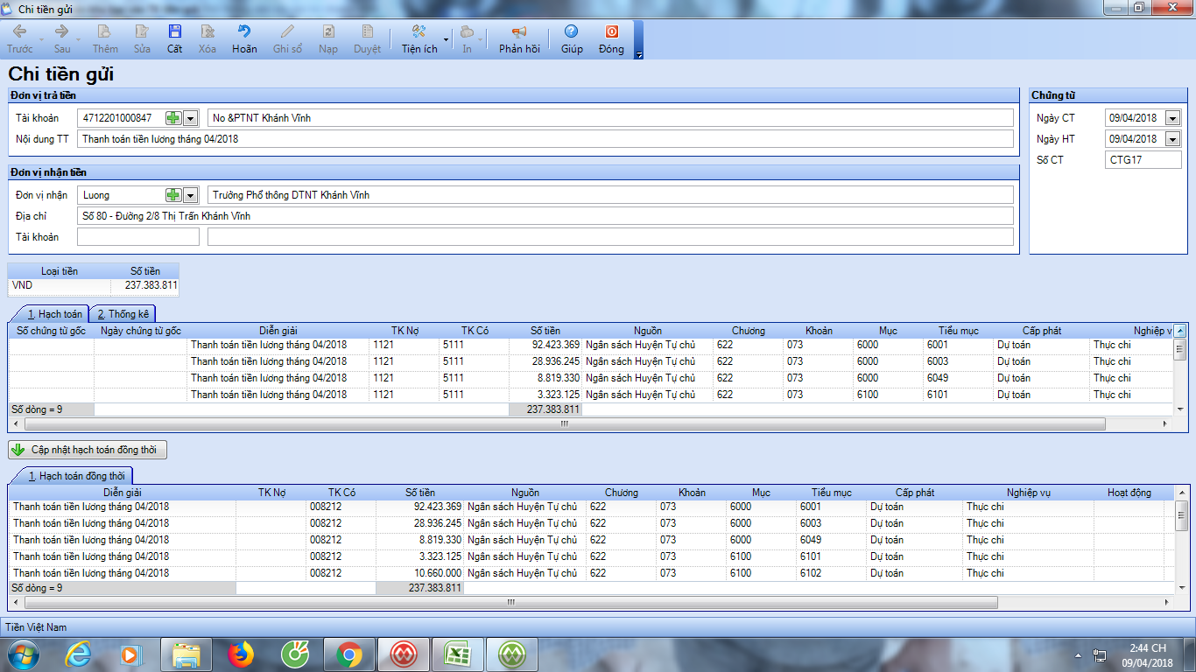Open the Ngày CT date dropdown

(x=1173, y=118)
